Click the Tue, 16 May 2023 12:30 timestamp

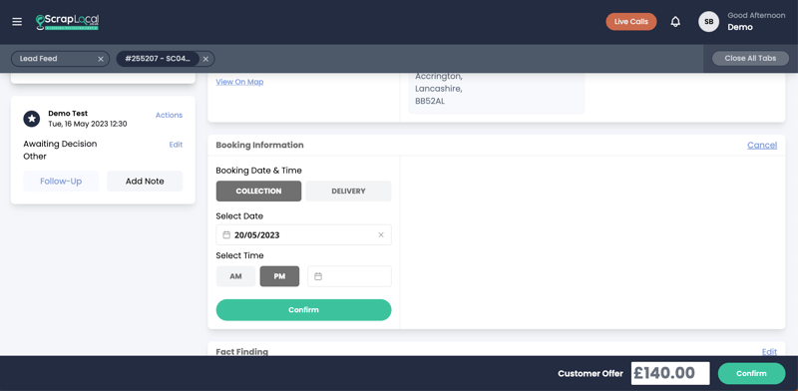(88, 124)
